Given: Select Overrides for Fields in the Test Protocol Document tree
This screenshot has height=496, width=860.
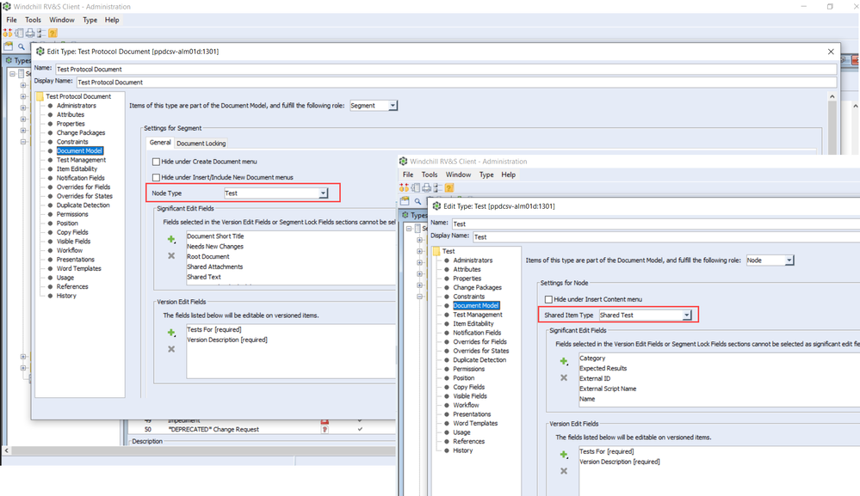Looking at the screenshot, I should click(x=84, y=187).
